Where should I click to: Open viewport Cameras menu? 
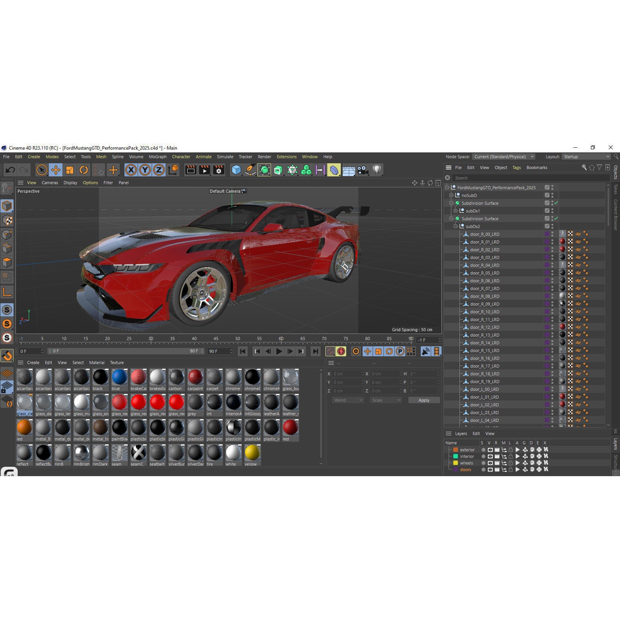click(x=50, y=183)
